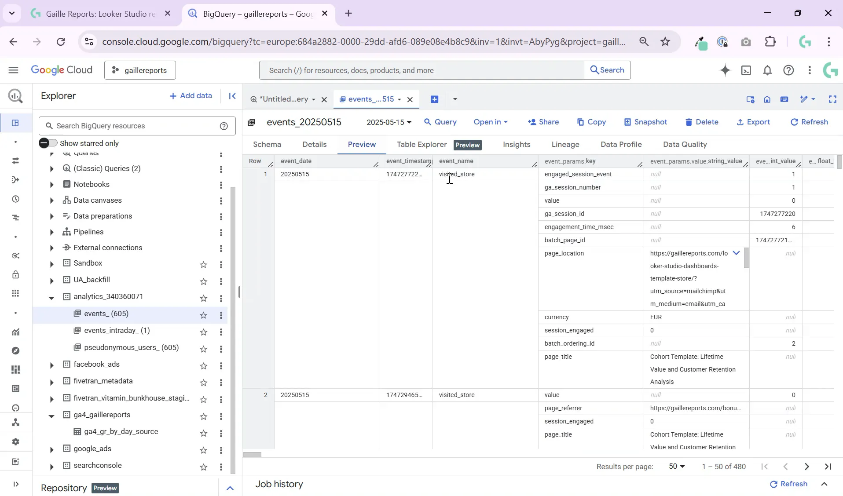Close the events_…515 tab
The height and width of the screenshot is (496, 843).
click(x=410, y=99)
